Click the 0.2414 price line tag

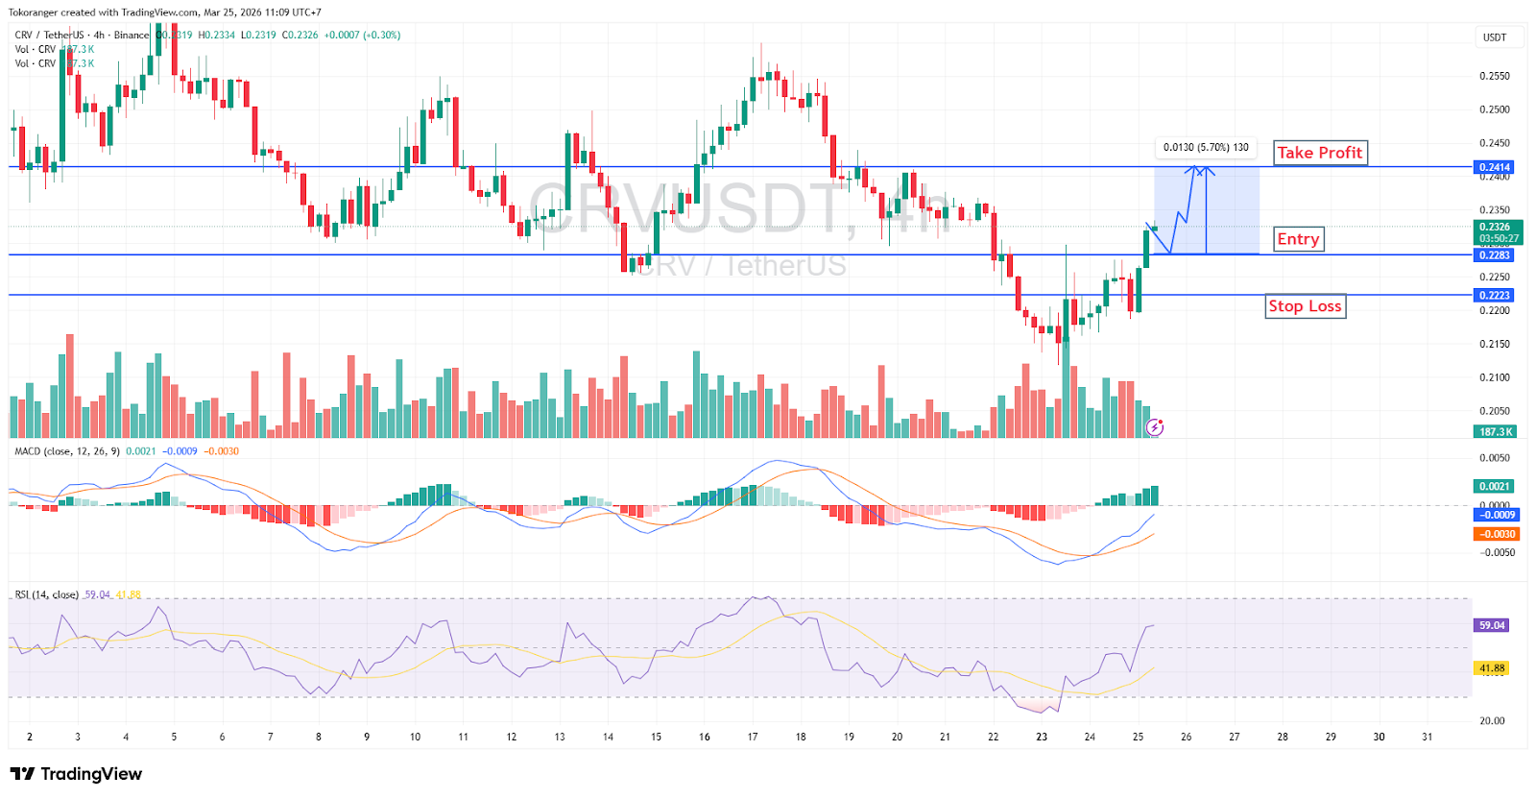click(x=1494, y=167)
